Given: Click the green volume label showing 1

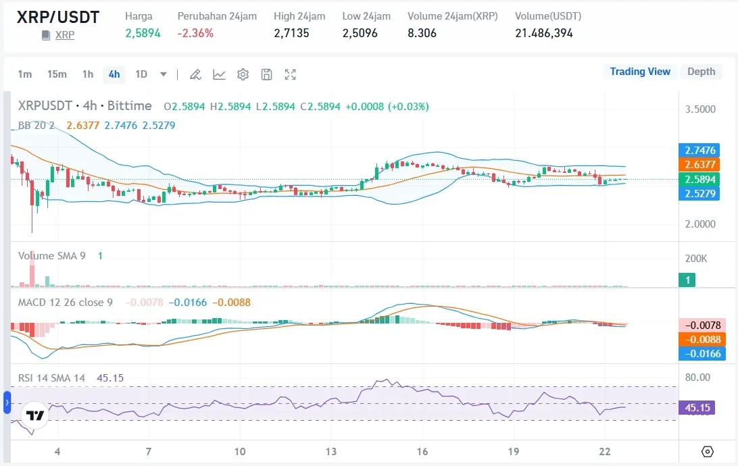Looking at the screenshot, I should tap(687, 280).
